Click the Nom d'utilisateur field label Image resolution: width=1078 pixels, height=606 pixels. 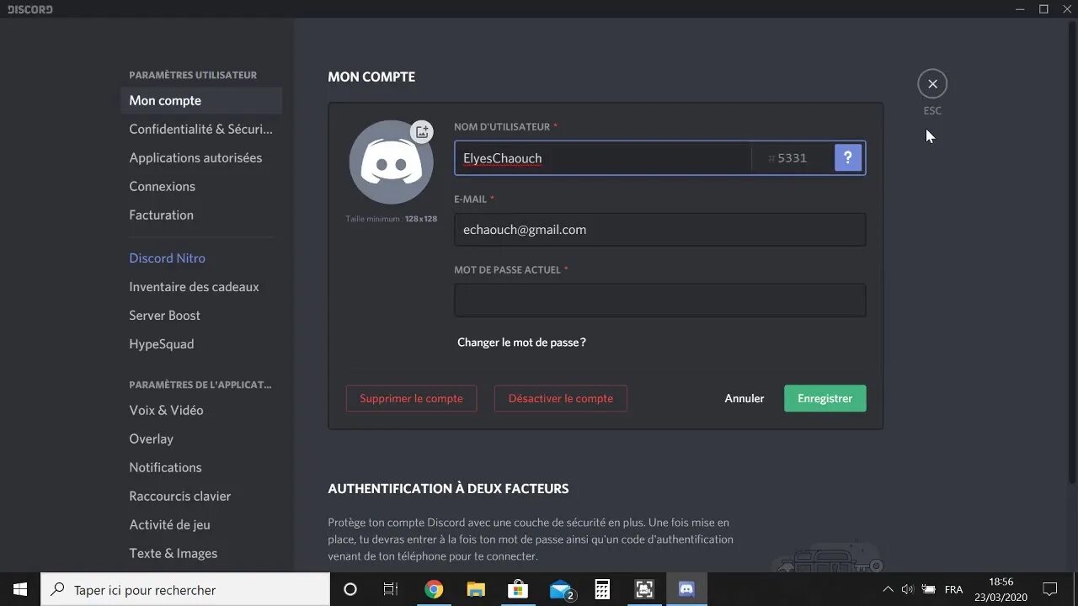coord(502,126)
